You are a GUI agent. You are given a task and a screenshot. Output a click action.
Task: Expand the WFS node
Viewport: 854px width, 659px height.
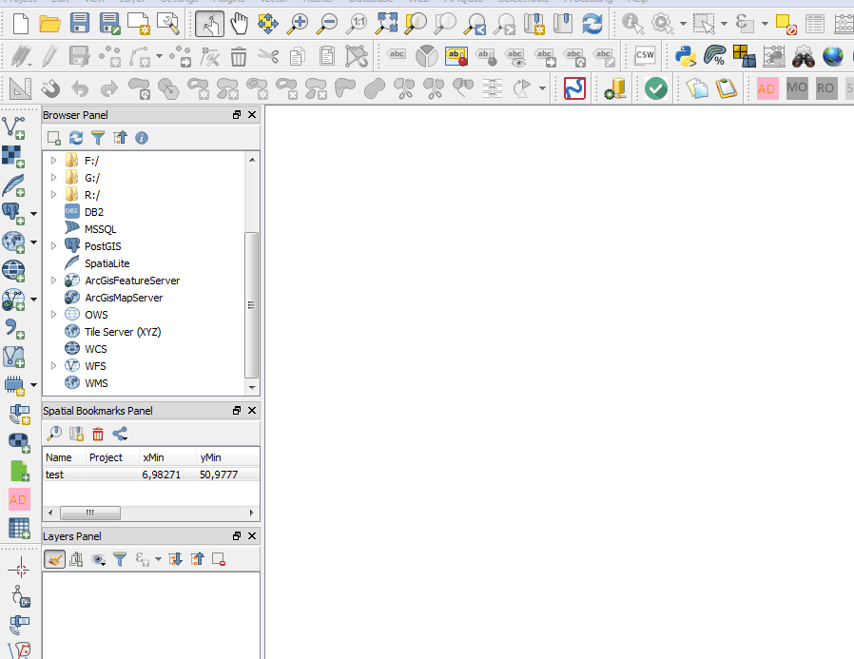(x=53, y=365)
